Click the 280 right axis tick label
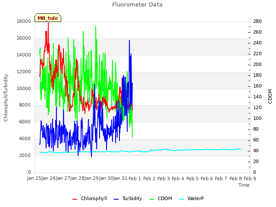Screen dimensions: 276x207 pyautogui.click(x=257, y=21)
